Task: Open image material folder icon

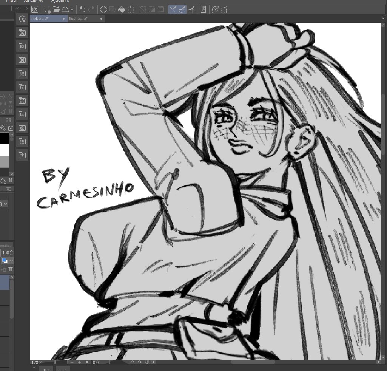Action: click(x=22, y=114)
